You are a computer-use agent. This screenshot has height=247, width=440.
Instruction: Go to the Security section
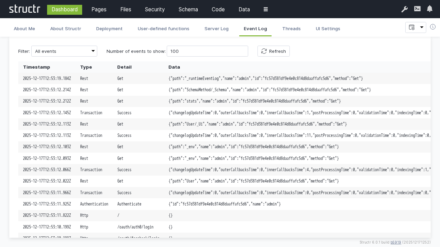[x=155, y=10]
